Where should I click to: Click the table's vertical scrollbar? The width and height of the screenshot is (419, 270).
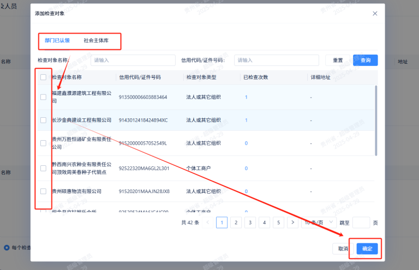click(376, 121)
